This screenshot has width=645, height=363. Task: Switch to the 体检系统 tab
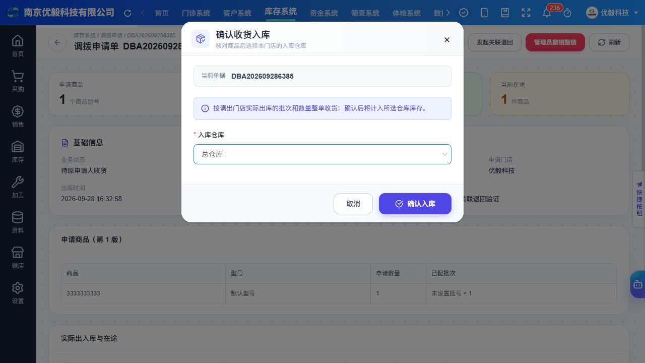(x=406, y=13)
